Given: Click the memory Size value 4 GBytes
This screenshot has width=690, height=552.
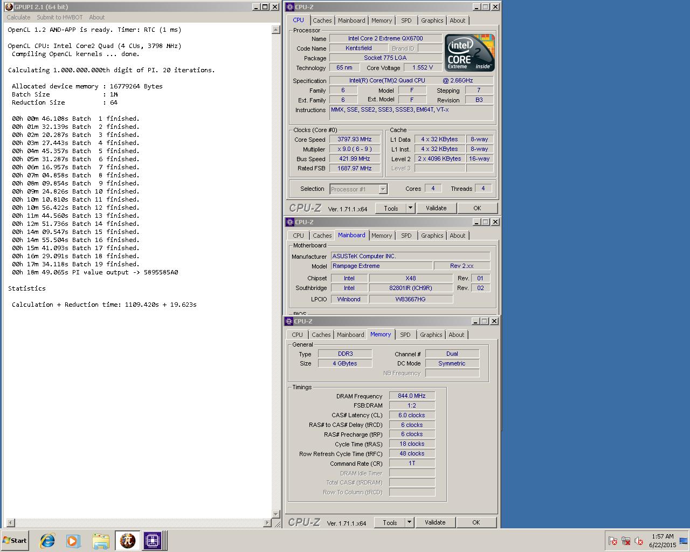Looking at the screenshot, I should tap(345, 364).
